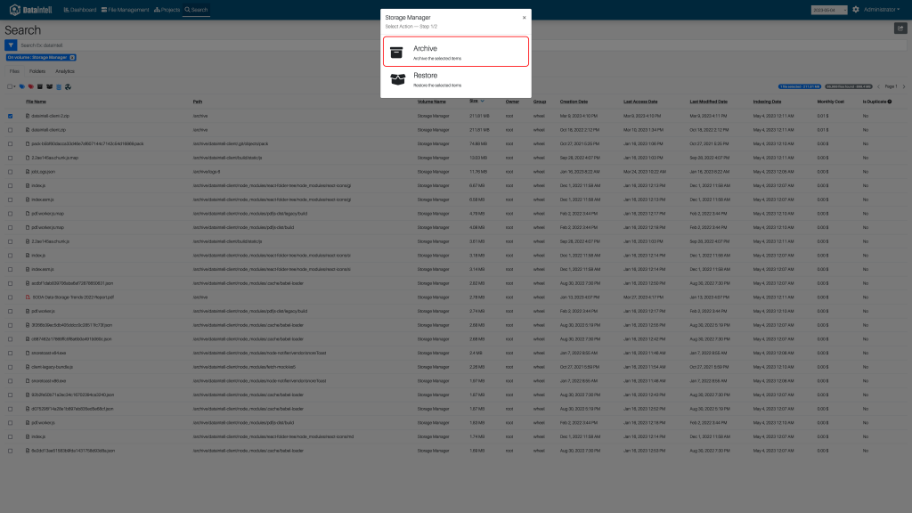Switch to the Folders tab
The width and height of the screenshot is (912, 513).
[x=37, y=71]
